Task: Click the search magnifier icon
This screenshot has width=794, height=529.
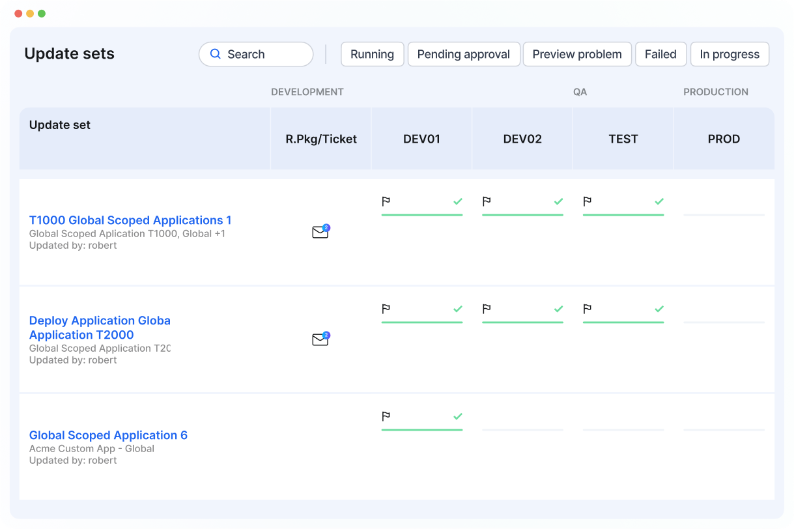Action: (x=216, y=55)
